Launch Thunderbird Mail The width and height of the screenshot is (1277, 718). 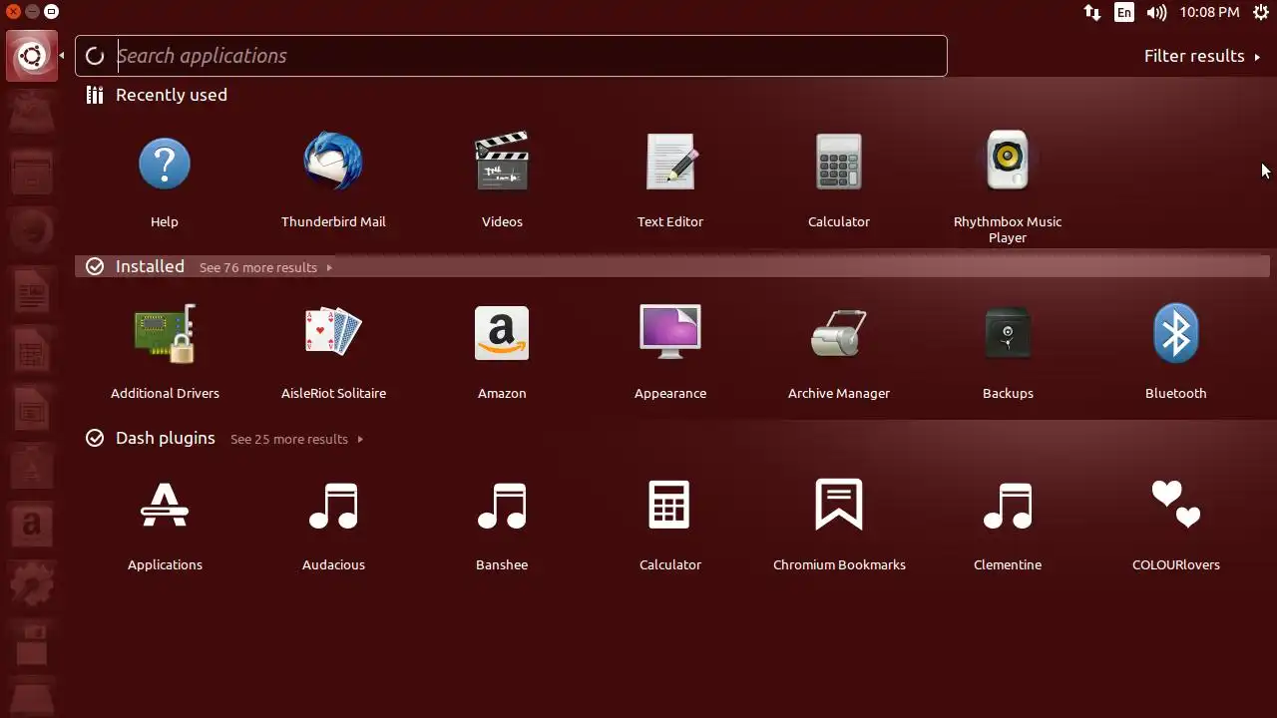pos(333,162)
